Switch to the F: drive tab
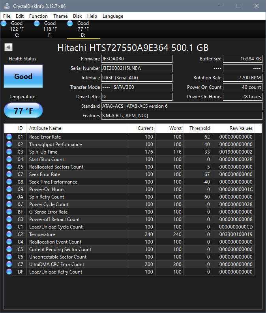The width and height of the screenshot is (266, 313). pos(50,29)
